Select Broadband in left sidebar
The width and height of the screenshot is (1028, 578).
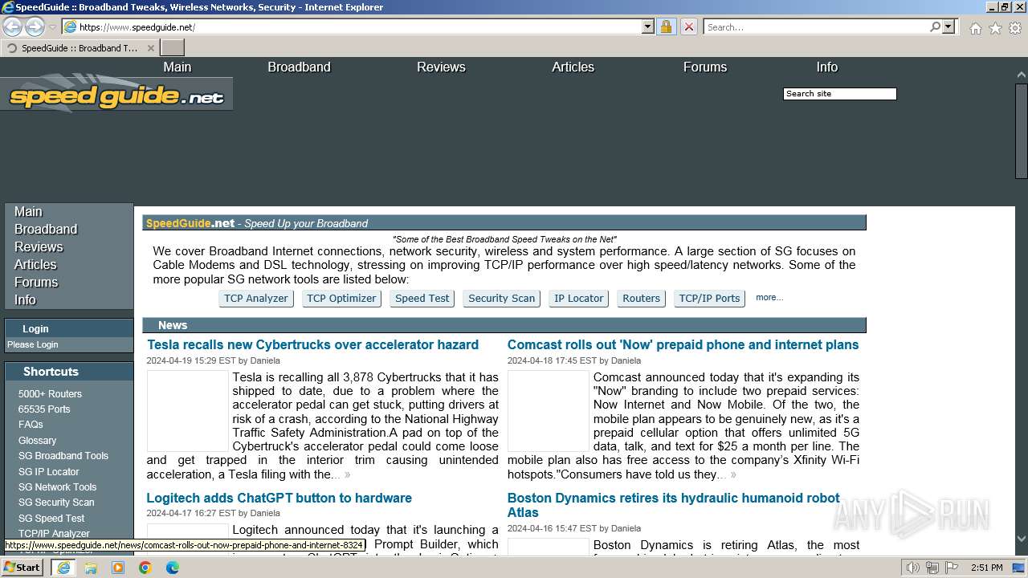coord(46,230)
